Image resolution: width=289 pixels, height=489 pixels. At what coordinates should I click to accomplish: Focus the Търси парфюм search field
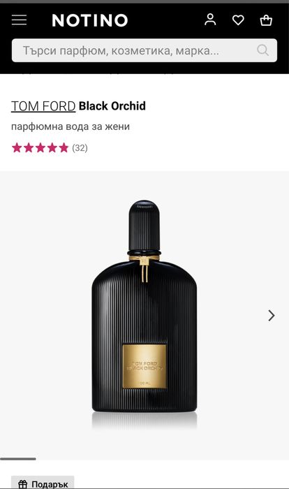144,50
